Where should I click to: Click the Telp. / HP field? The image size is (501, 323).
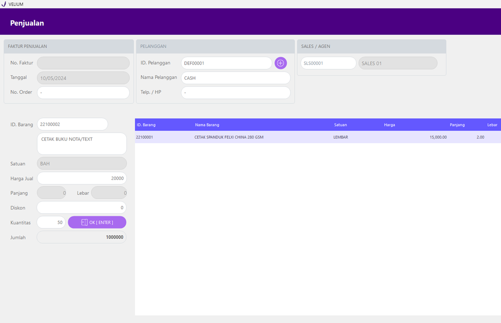pos(235,92)
